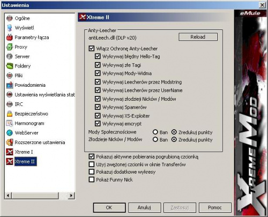Click the Reload antiLeech.dll button

(198, 37)
